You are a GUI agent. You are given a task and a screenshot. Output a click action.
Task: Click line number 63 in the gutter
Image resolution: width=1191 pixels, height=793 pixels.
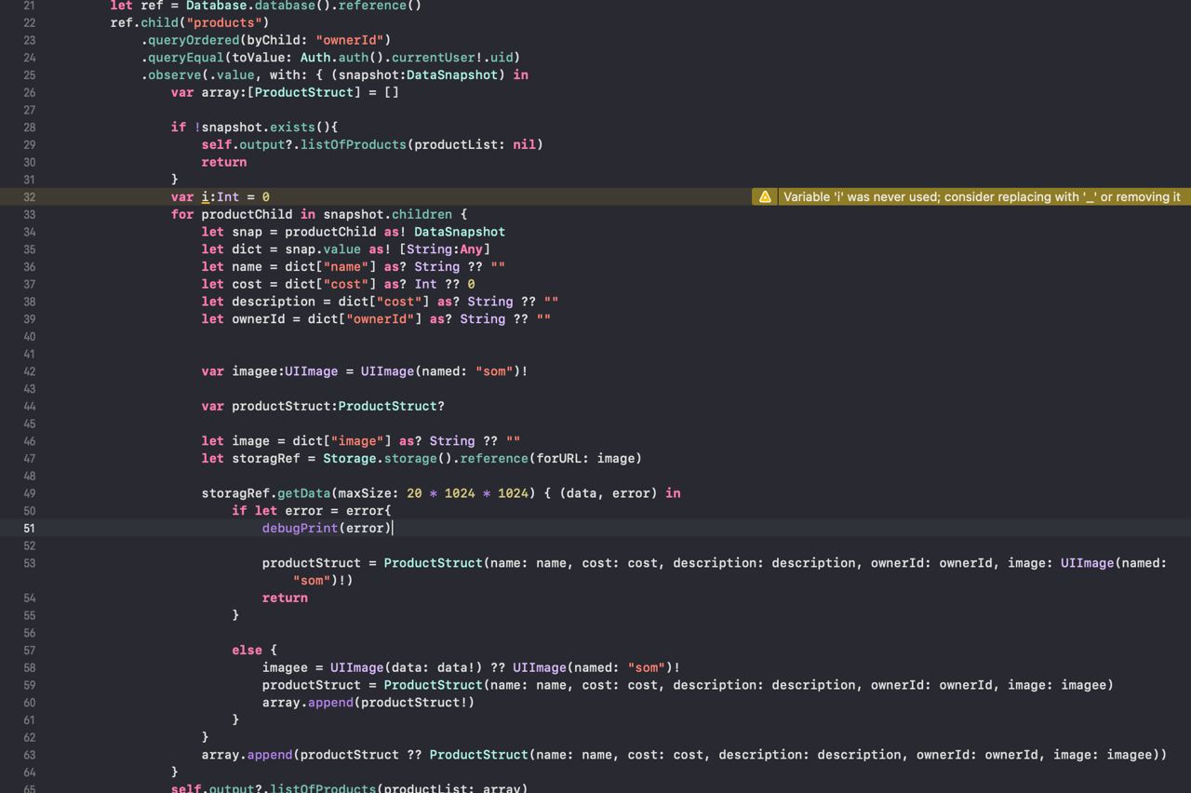pos(29,755)
